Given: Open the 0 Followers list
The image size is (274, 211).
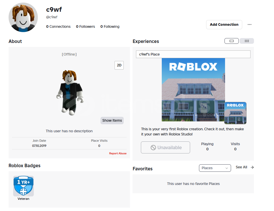Looking at the screenshot, I should click(x=85, y=27).
